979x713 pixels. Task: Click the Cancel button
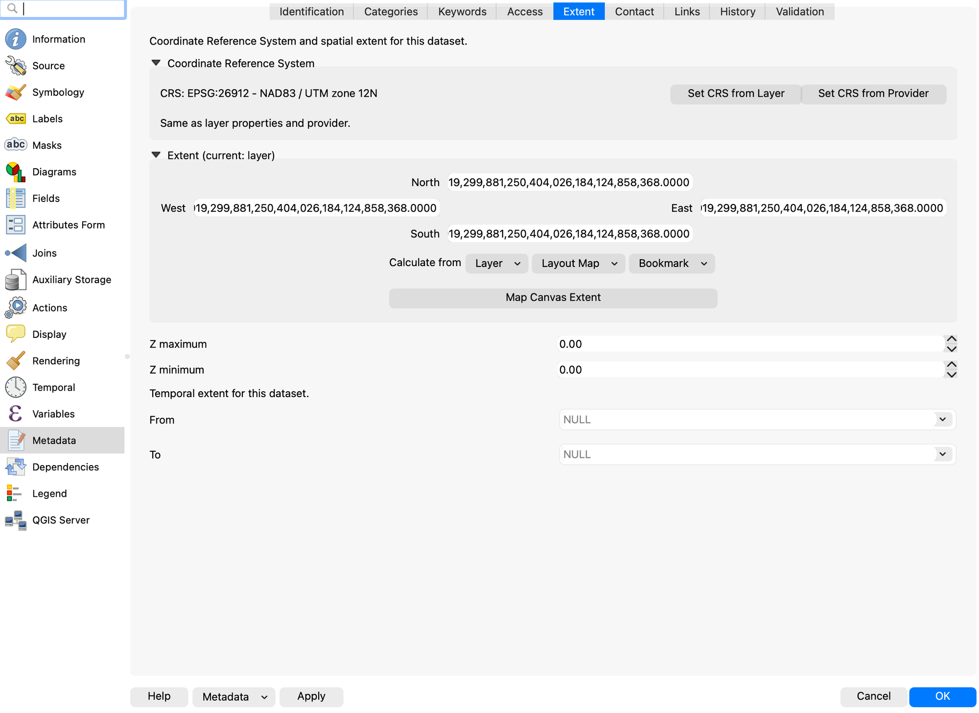coord(873,696)
